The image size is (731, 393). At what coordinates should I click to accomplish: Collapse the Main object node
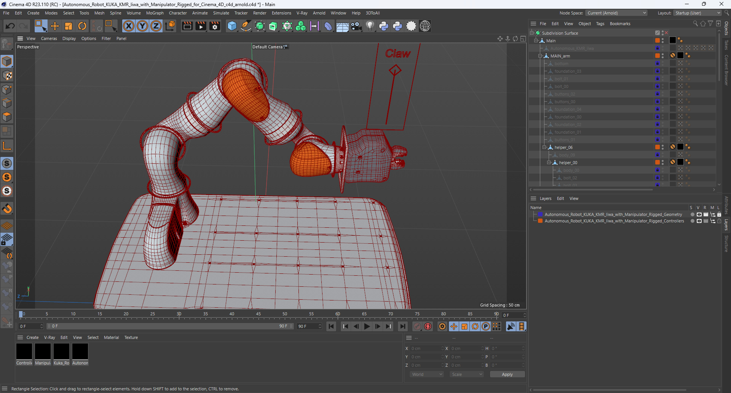point(536,41)
